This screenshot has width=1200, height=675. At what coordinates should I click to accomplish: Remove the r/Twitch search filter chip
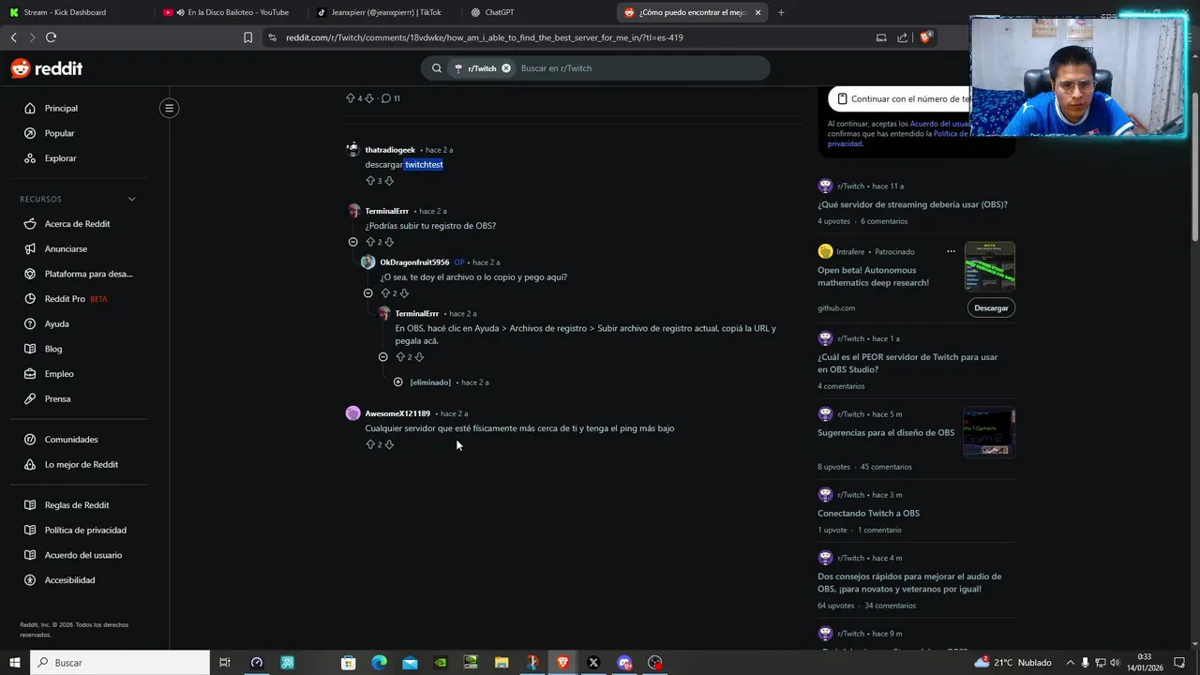tap(506, 68)
